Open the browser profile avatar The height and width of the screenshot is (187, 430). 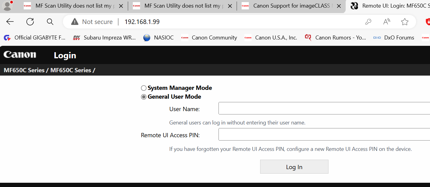coord(7,6)
